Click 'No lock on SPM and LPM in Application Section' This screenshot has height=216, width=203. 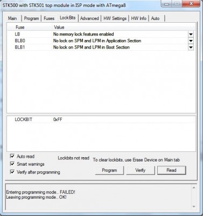click(97, 41)
